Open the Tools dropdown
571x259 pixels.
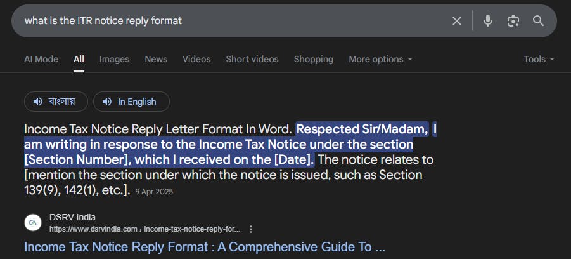point(539,59)
